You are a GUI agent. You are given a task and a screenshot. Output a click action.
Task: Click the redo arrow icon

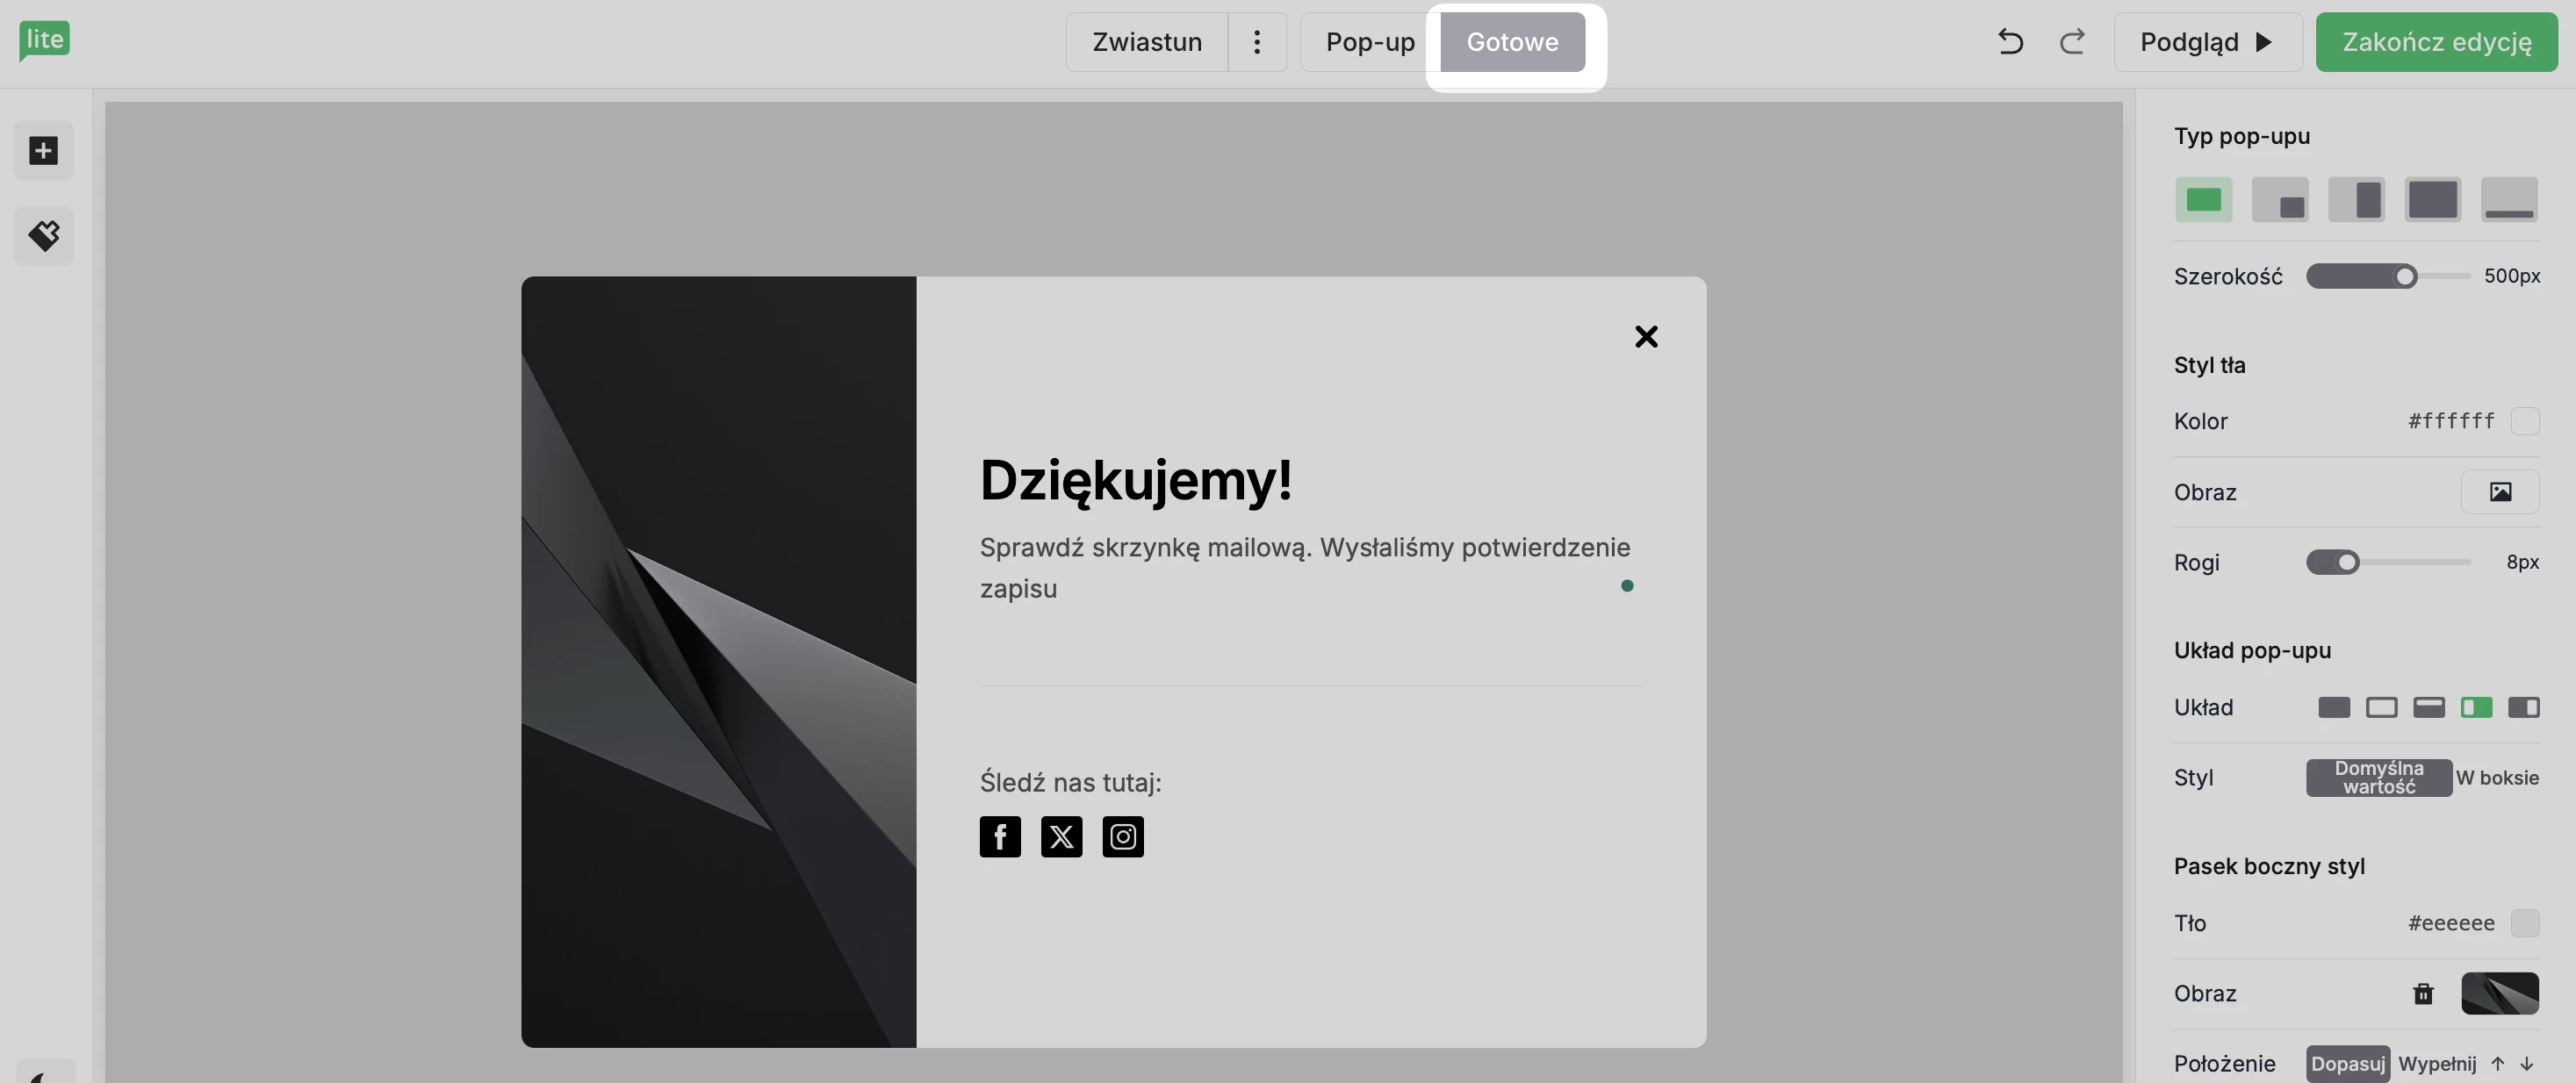(x=2072, y=42)
